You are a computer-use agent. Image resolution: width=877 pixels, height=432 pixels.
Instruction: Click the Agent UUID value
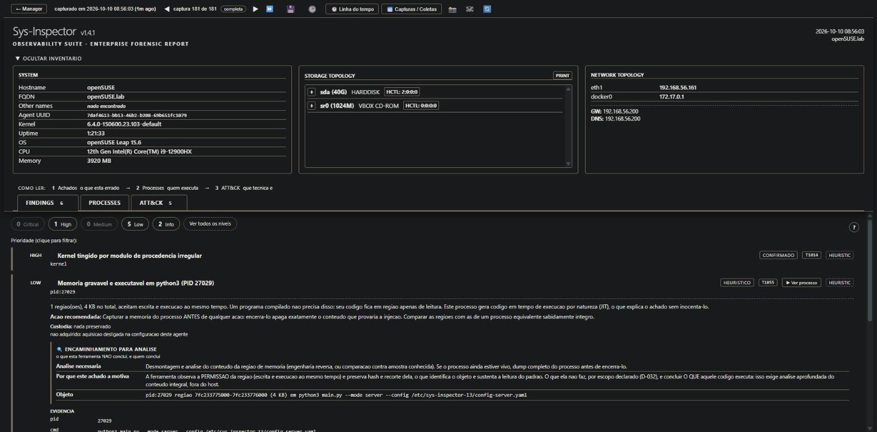(137, 115)
